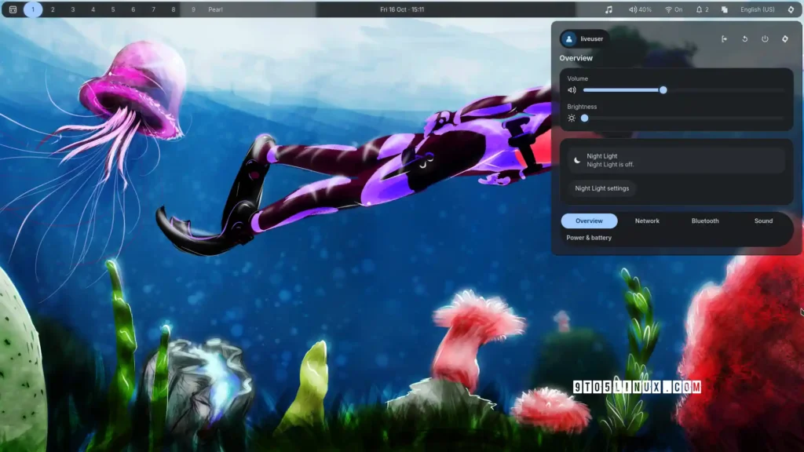804x452 pixels.
Task: Open the Power & battery tab
Action: pyautogui.click(x=589, y=238)
